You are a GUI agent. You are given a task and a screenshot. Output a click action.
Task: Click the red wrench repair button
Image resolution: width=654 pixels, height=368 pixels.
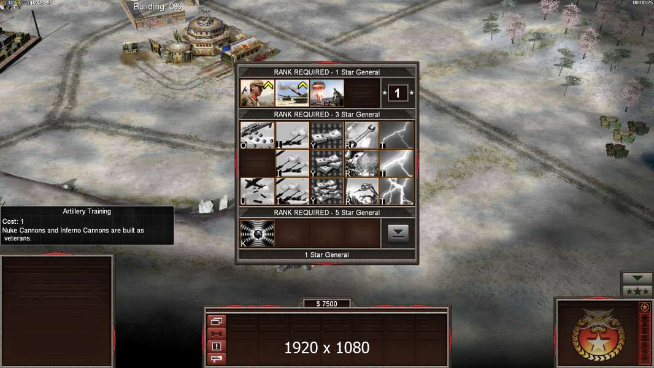point(217,334)
